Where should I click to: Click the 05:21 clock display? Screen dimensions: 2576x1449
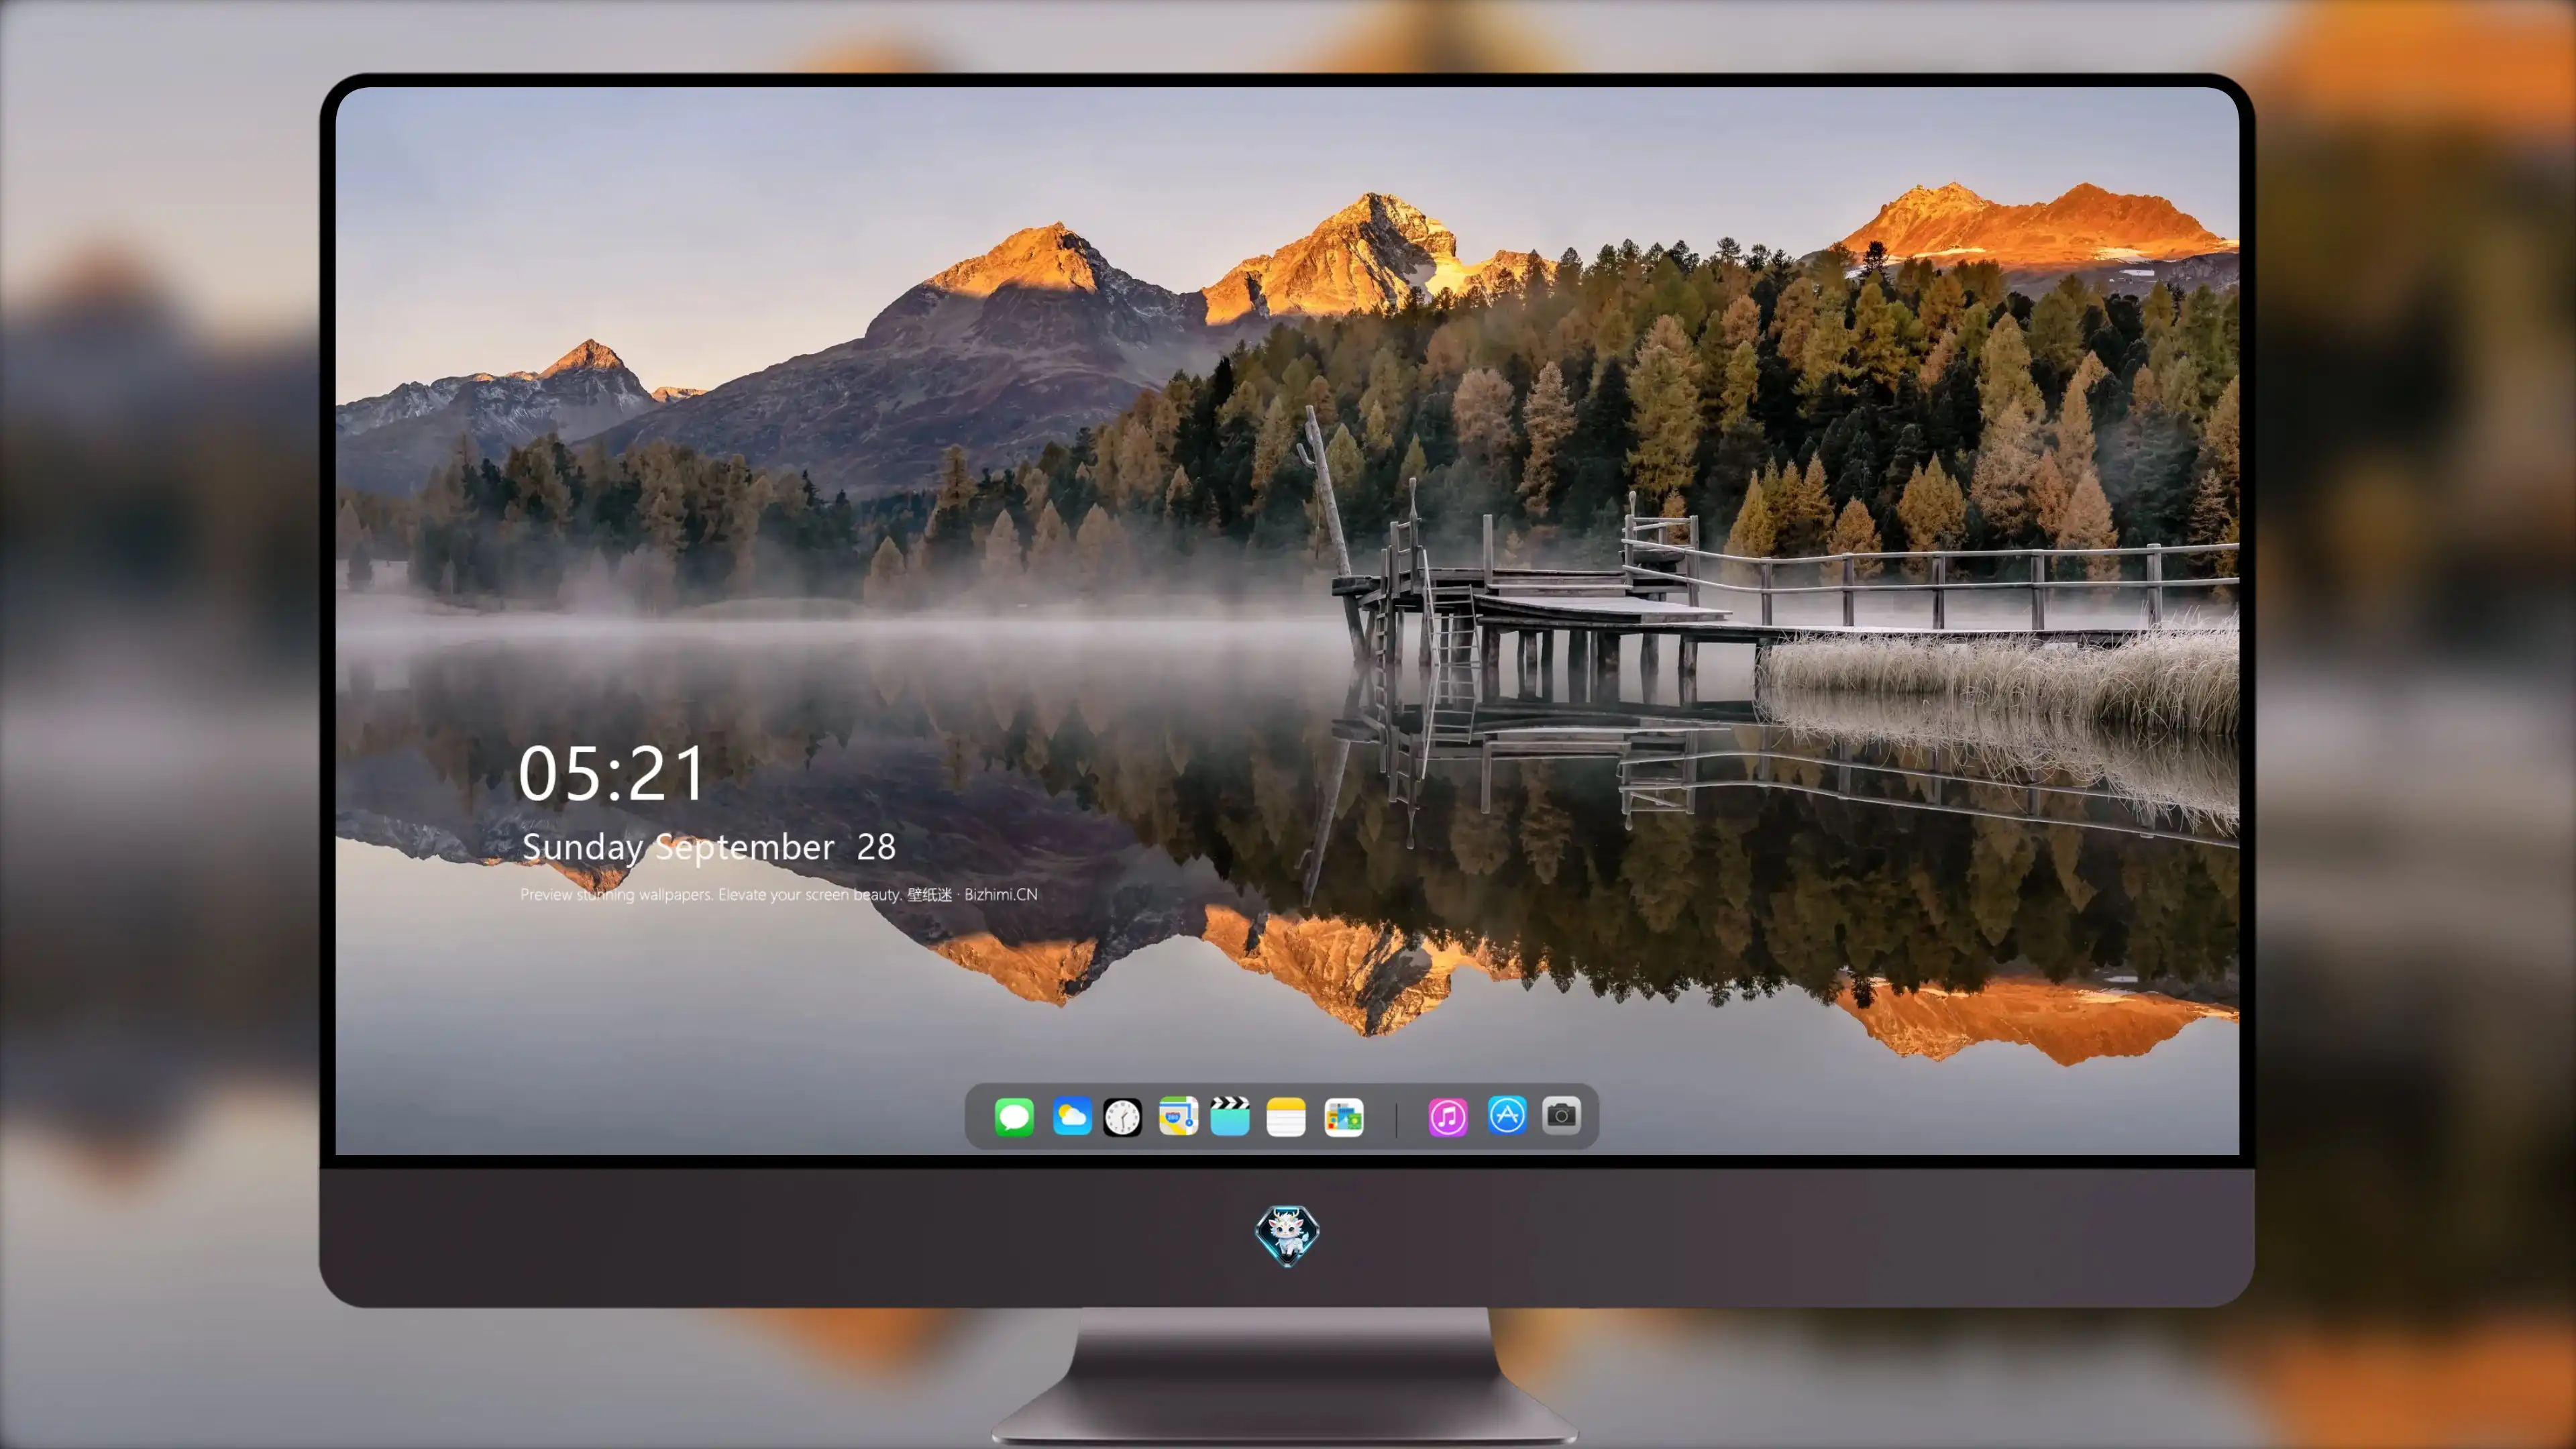612,774
